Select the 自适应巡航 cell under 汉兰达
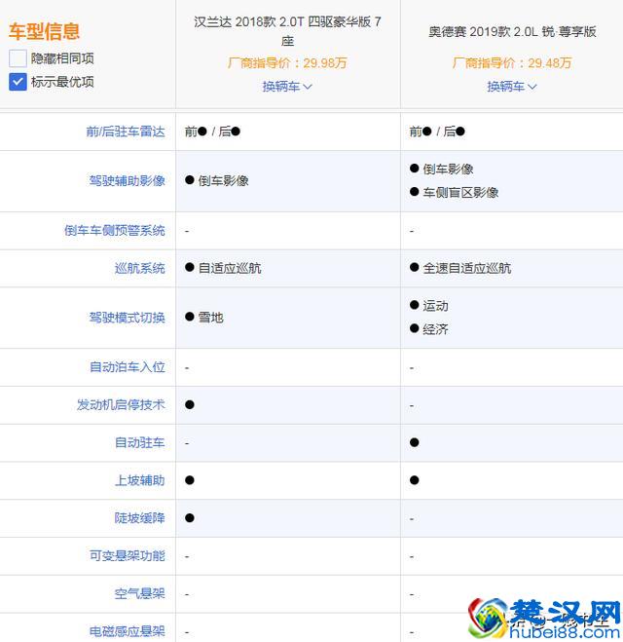Screen dimensions: 623x642 tap(230, 268)
